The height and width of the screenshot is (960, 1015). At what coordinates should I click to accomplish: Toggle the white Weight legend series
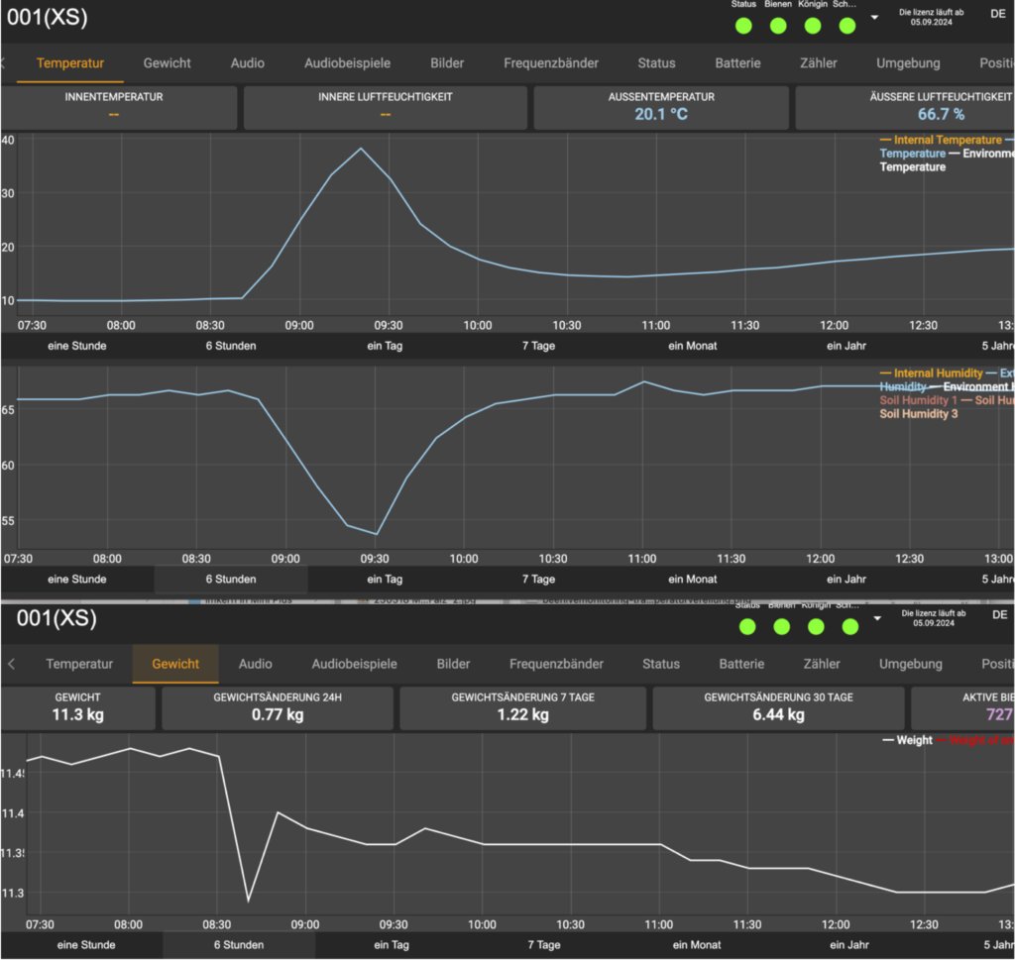pos(907,740)
